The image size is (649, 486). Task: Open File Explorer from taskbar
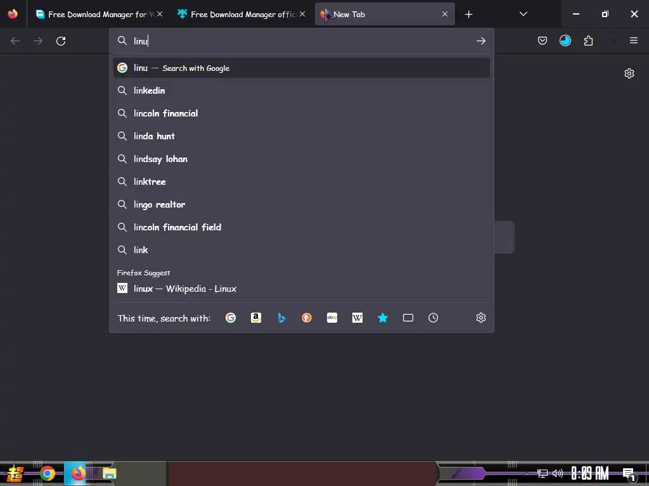click(x=109, y=473)
